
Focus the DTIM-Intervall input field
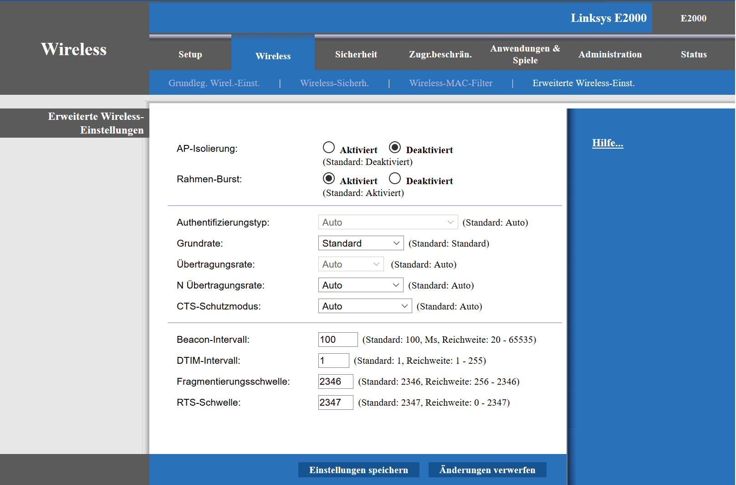coord(334,361)
